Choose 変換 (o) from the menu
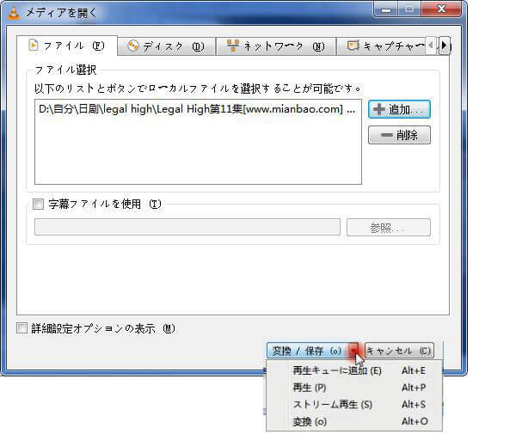The image size is (516, 434). click(354, 421)
